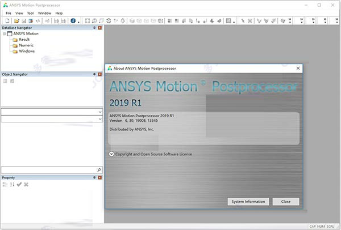
Task: Select the ANSYS Motion root tree item
Action: coord(26,33)
